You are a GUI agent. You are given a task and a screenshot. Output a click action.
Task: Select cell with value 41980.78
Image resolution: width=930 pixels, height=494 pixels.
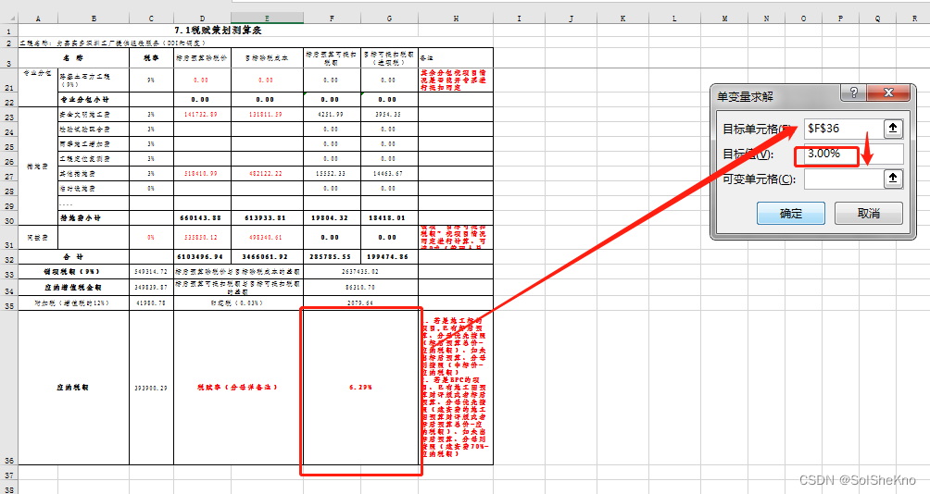point(151,303)
